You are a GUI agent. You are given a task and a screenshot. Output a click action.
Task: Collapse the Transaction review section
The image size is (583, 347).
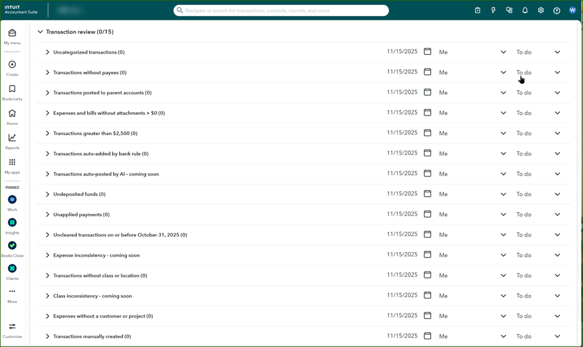click(x=40, y=32)
